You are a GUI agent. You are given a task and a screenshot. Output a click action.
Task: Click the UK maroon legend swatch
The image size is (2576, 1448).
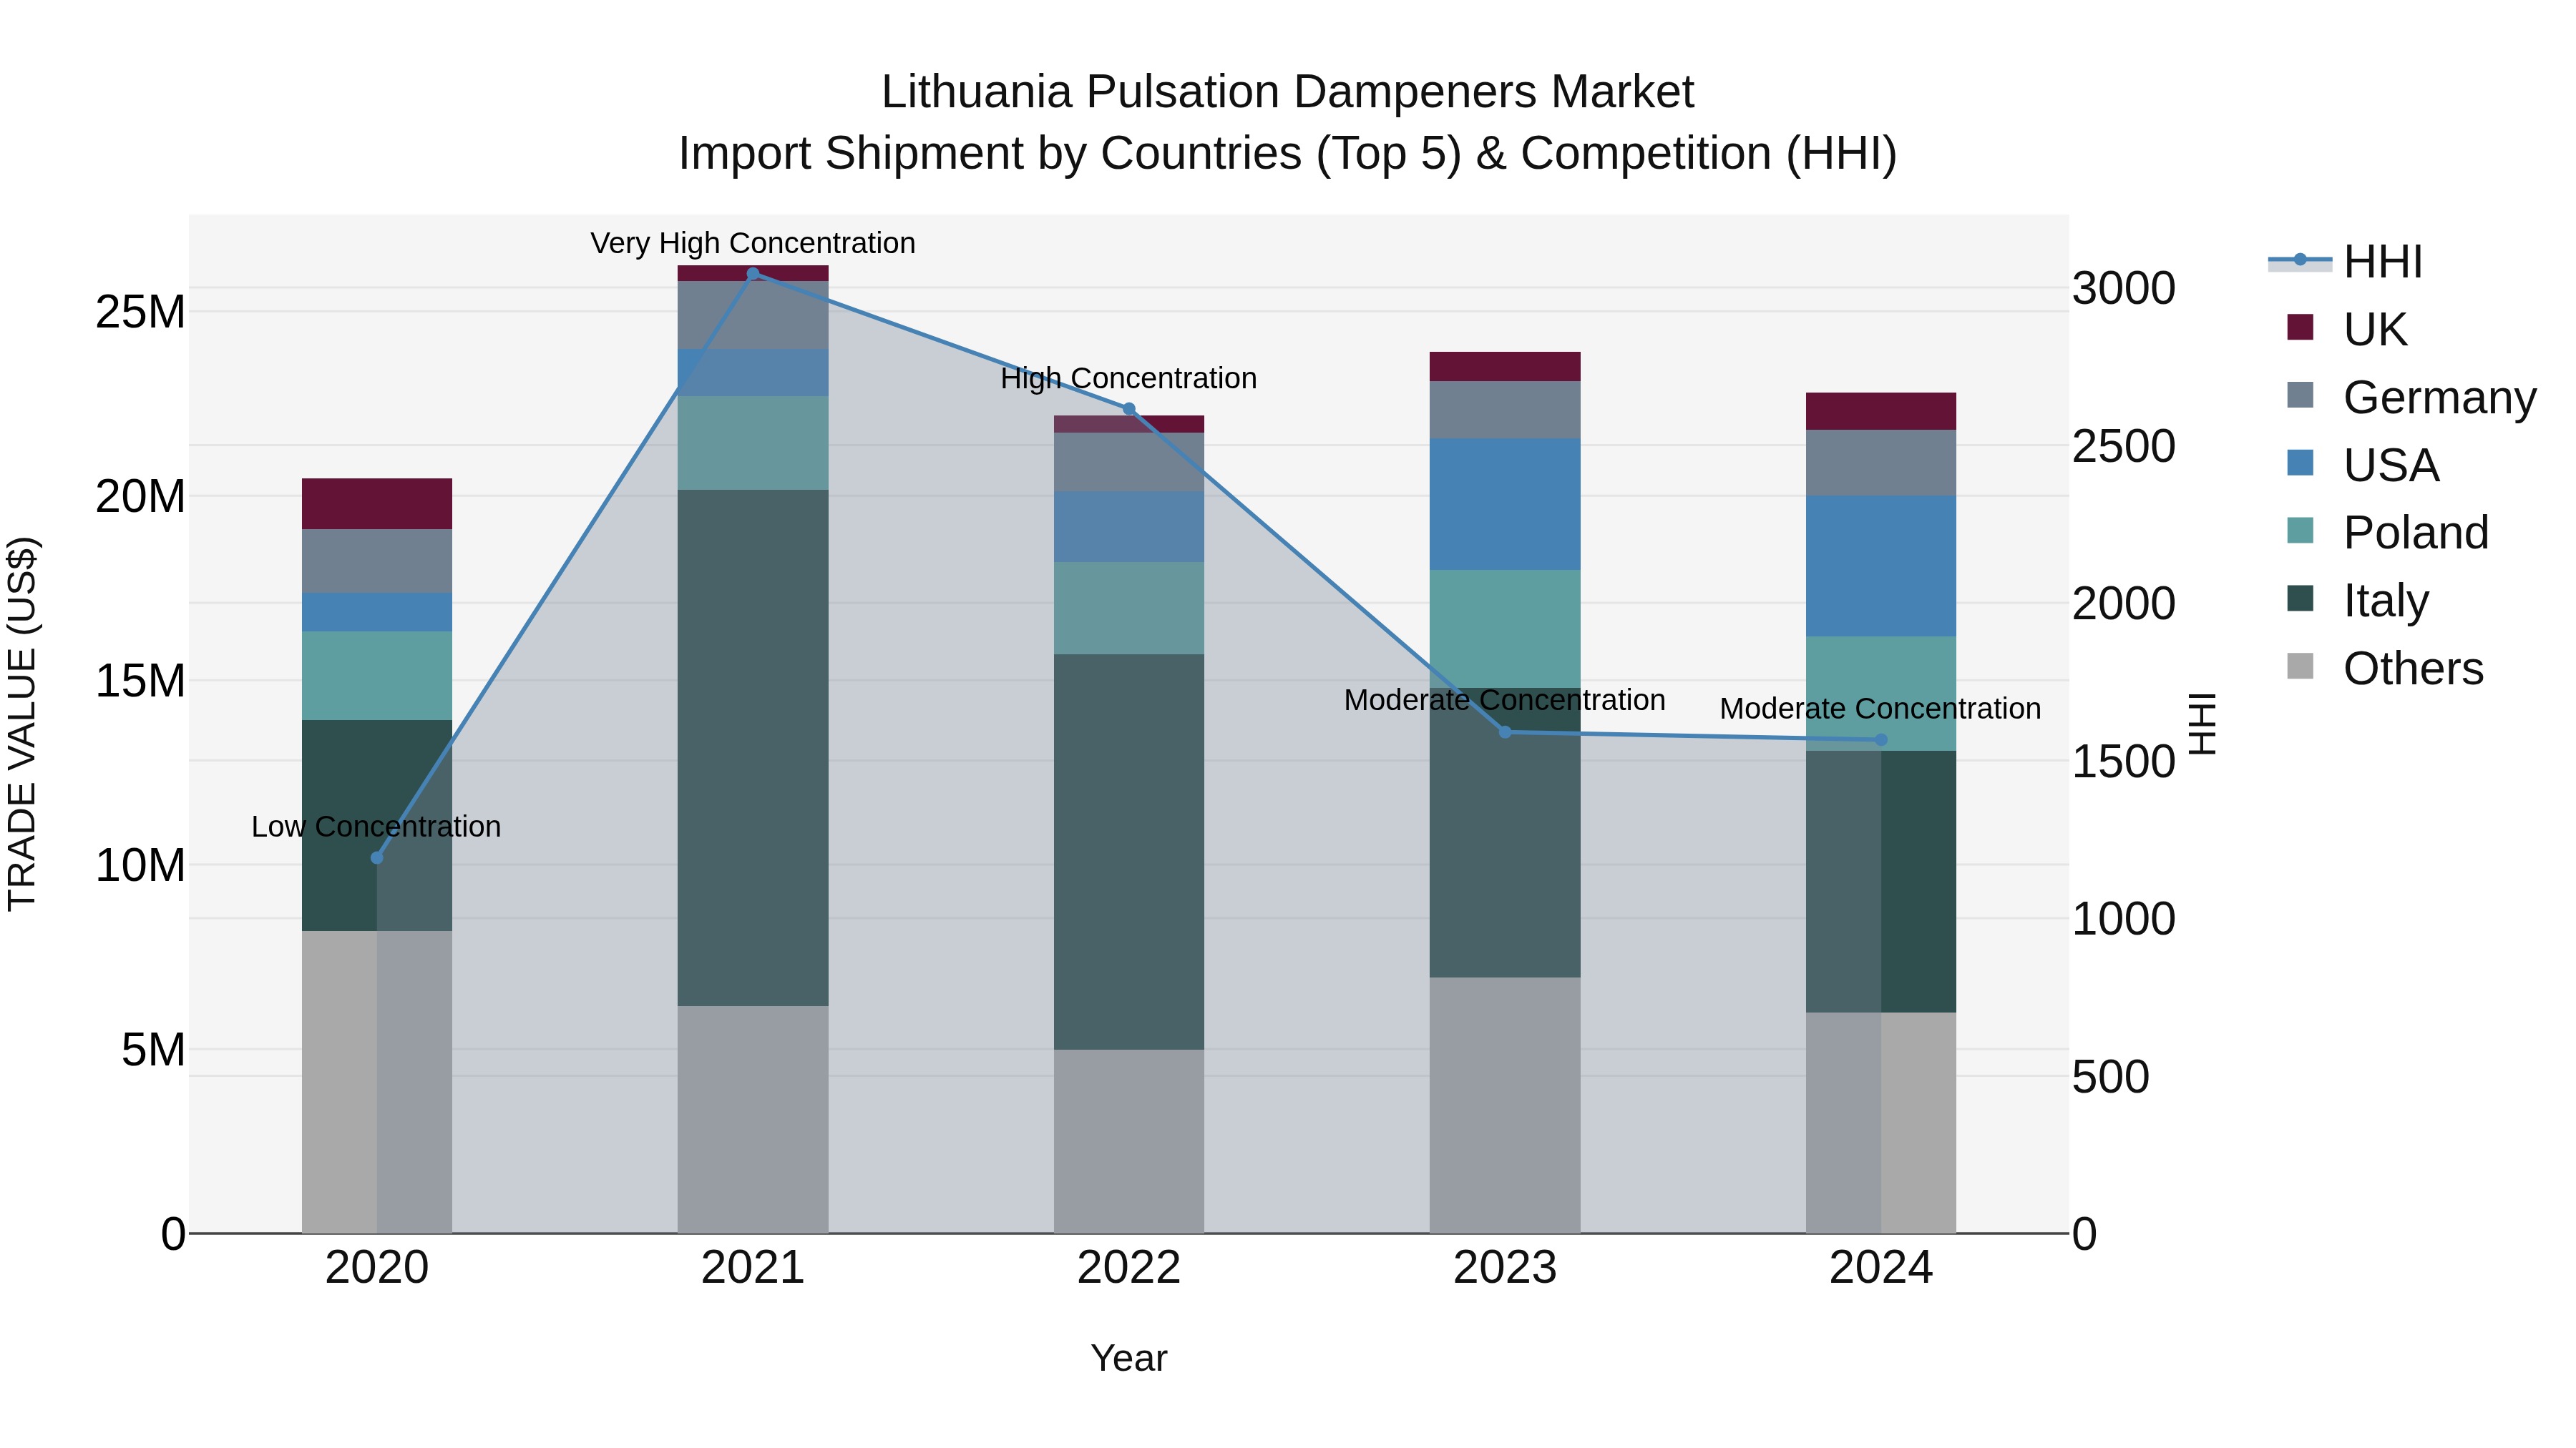(2300, 327)
